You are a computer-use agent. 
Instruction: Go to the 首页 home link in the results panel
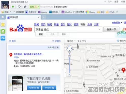pos(12,41)
